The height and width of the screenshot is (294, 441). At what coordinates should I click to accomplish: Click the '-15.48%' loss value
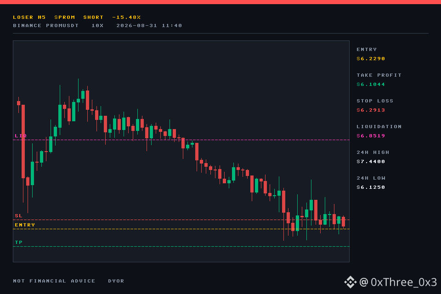[x=126, y=17]
